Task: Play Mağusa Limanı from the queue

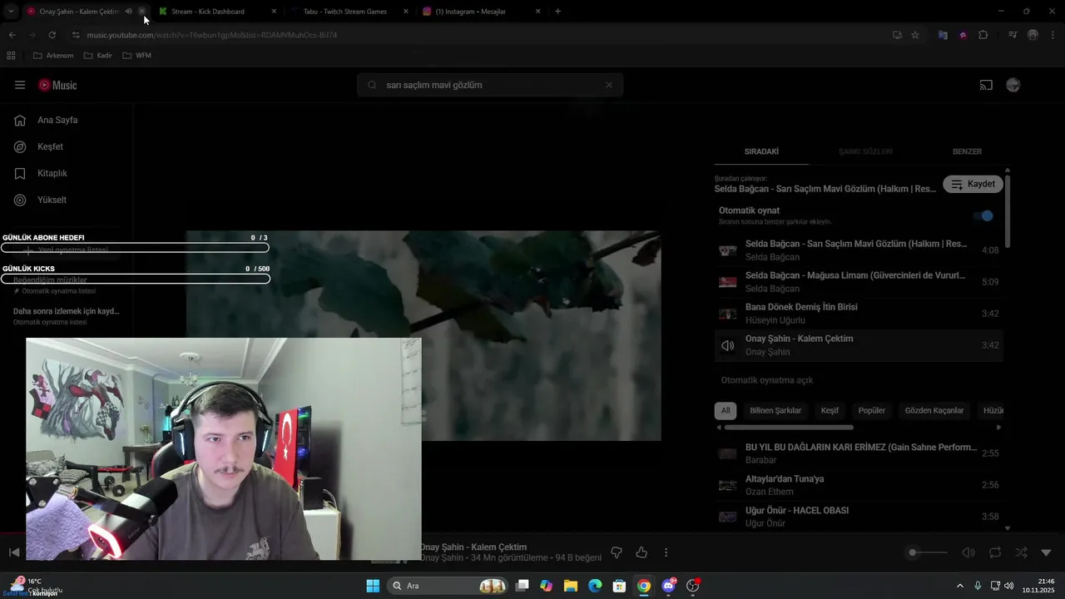Action: pos(859,282)
